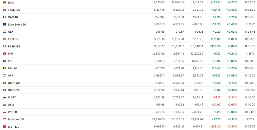Viewport: 257px width, 130px height.
Task: Go to the MOEX index page
Action: click(12, 97)
